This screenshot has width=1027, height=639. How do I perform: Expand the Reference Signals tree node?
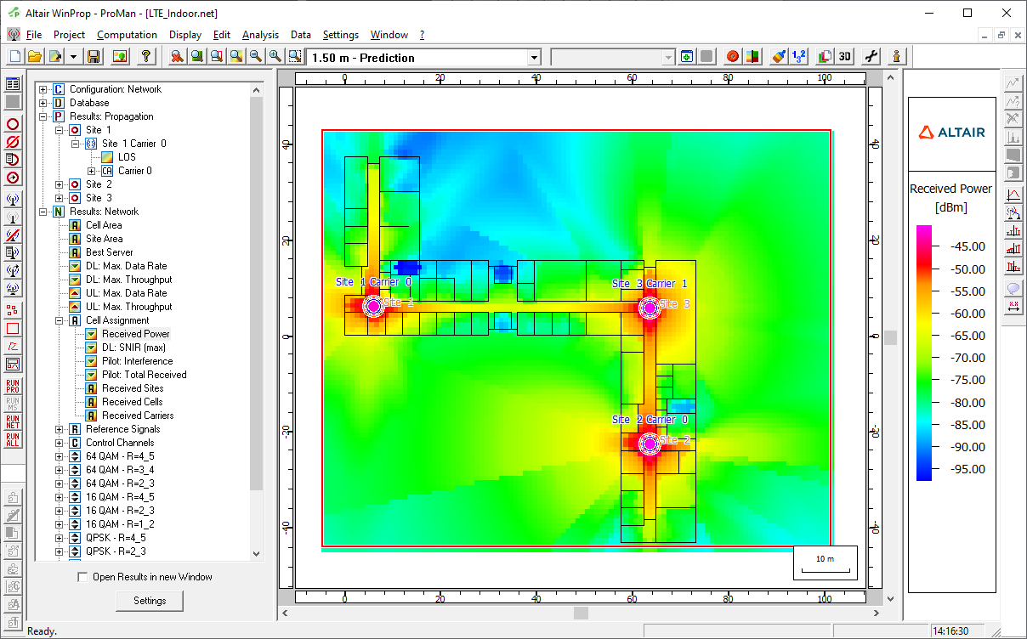[60, 429]
